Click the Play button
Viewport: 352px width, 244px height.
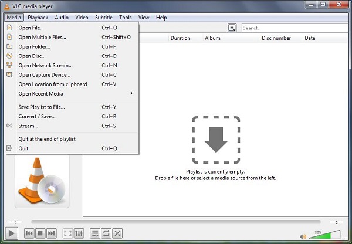[12, 233]
